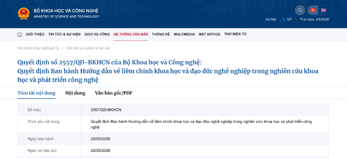Click the Ngày ban hành label
The image size is (347, 158).
(x=41, y=139)
